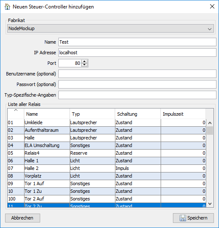Click relay number 100 cell
The width and height of the screenshot is (219, 228).
point(16,199)
